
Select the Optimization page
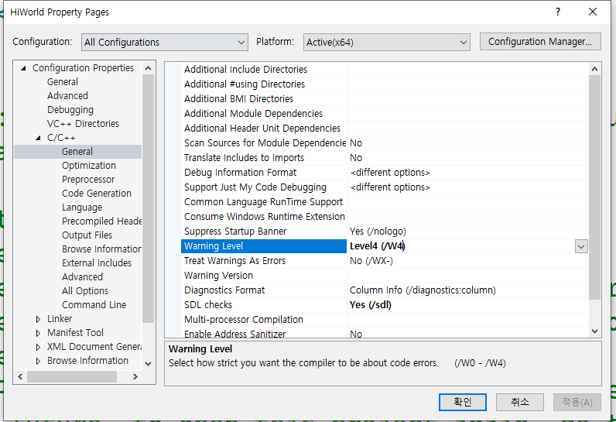coord(89,166)
